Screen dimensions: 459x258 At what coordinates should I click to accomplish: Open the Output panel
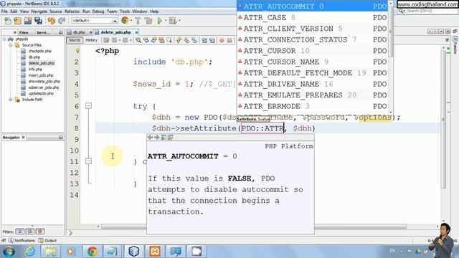47,241
